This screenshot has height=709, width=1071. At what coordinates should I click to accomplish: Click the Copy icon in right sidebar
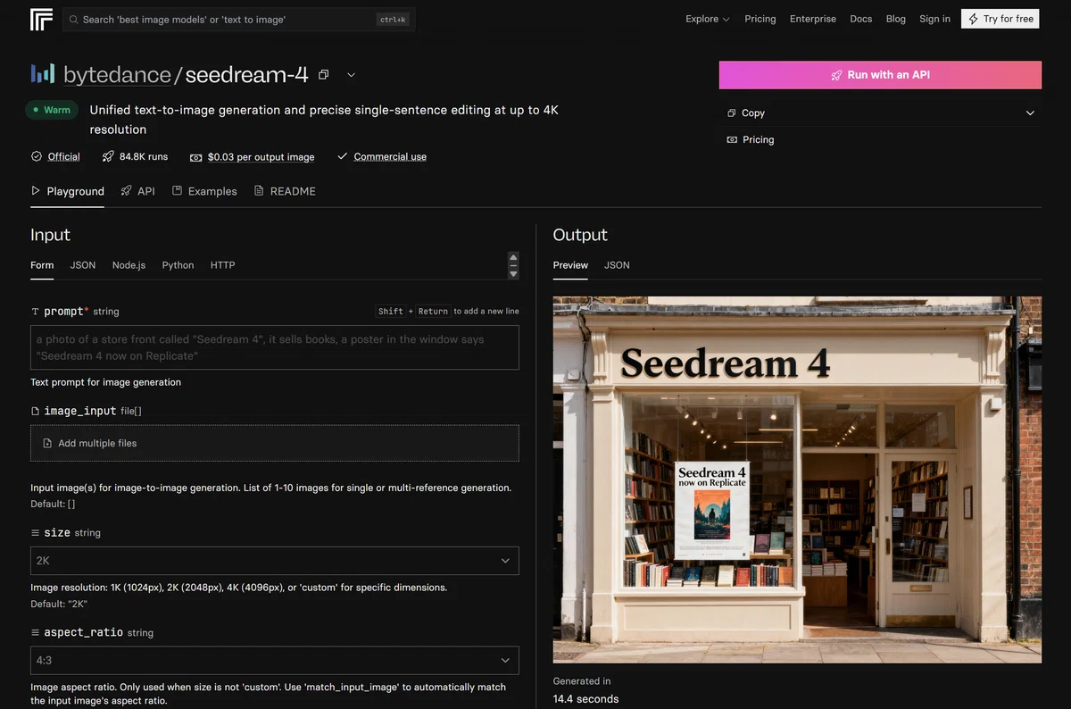point(732,113)
